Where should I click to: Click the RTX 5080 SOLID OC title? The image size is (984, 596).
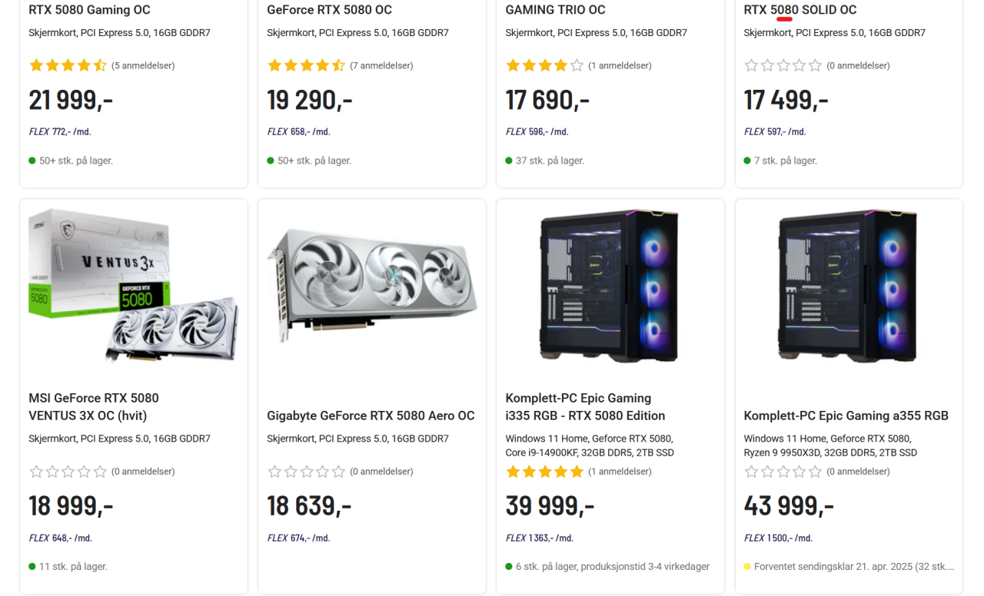(799, 10)
